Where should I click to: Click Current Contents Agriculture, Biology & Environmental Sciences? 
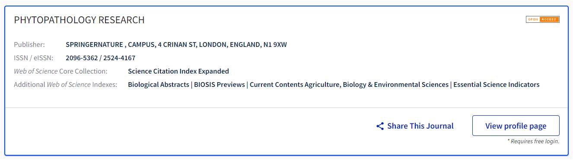(349, 85)
